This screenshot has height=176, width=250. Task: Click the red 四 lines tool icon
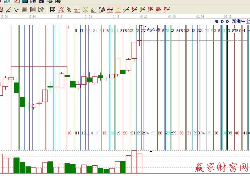(167, 10)
